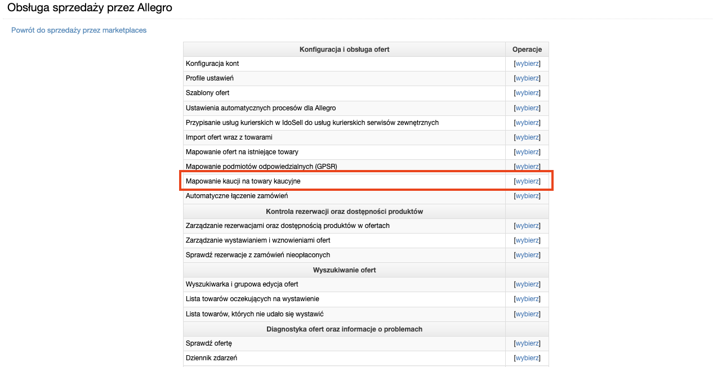Click wybierz for Zarządzanie rezerwacjami oraz dostępnością
The image size is (713, 367).
pyautogui.click(x=527, y=226)
